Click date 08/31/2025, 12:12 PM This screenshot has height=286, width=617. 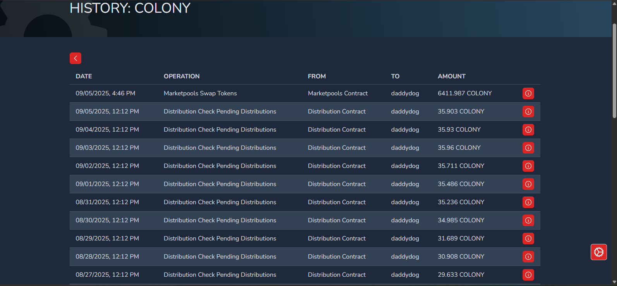pyautogui.click(x=107, y=202)
